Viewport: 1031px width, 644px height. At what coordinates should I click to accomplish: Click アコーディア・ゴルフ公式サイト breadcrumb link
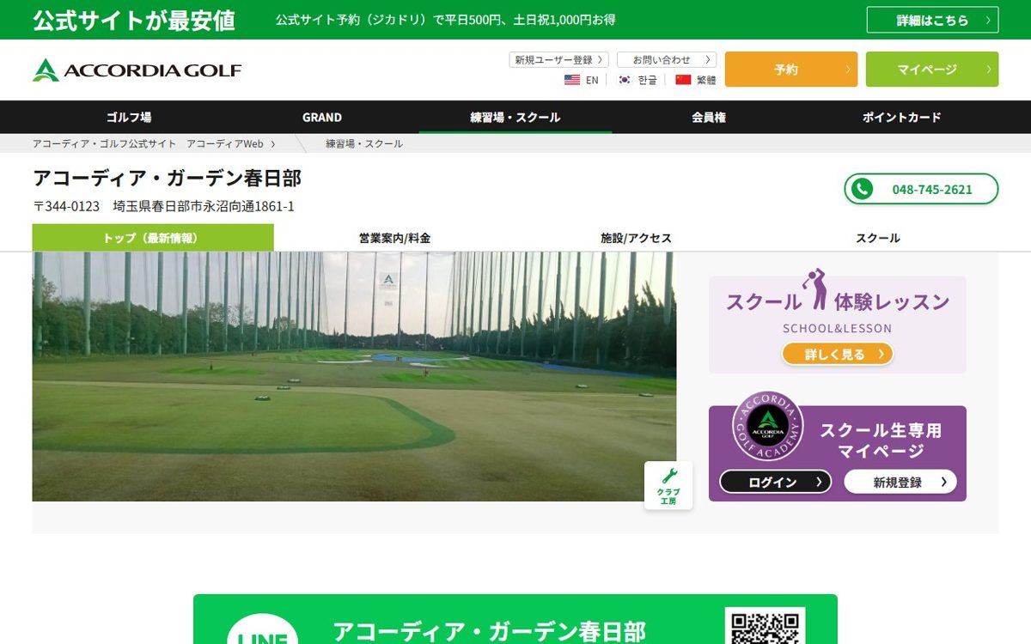pos(105,143)
